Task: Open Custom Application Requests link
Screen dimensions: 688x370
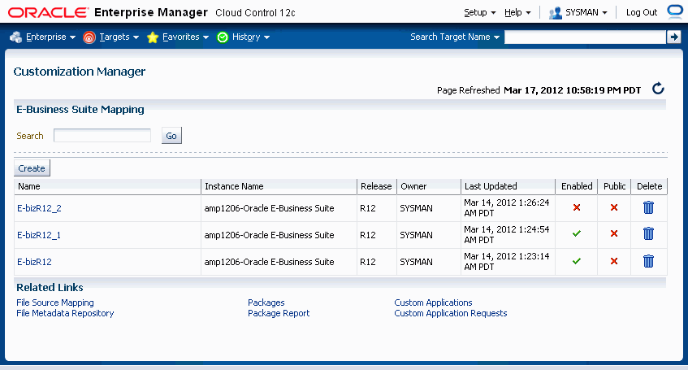Action: (x=451, y=313)
